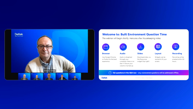Click the Audio heading text
193x109 pixels.
122,54
